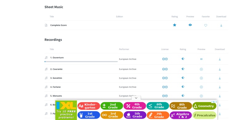The height and width of the screenshot is (120, 246).
Task: Click European Archive performer for 3. Gavattes
Action: (128, 78)
